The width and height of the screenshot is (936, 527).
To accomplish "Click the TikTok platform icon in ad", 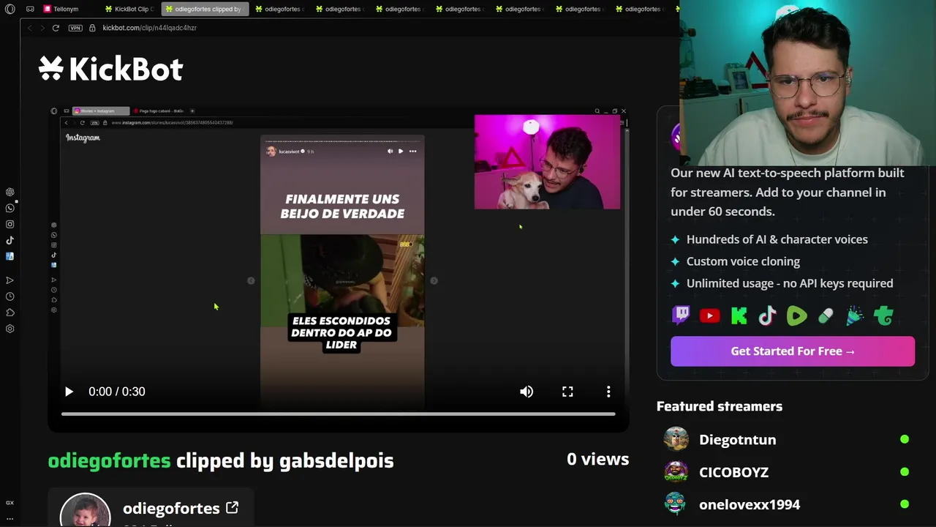I will point(767,315).
